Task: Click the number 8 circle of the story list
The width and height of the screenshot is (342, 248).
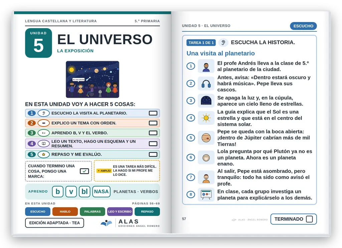Action: click(x=191, y=194)
